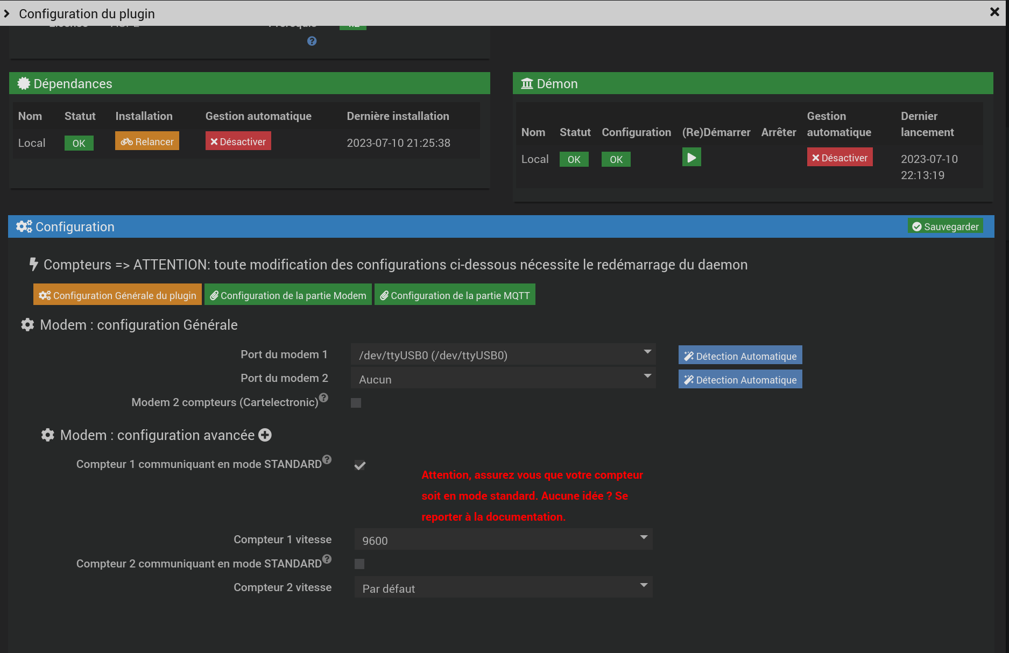
Task: Click Détection Automatique for modem port 1
Action: (740, 356)
